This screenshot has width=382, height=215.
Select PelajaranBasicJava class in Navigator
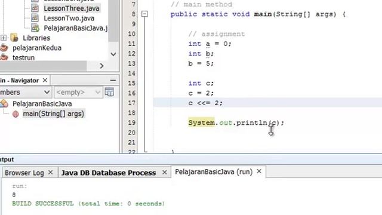pyautogui.click(x=42, y=104)
